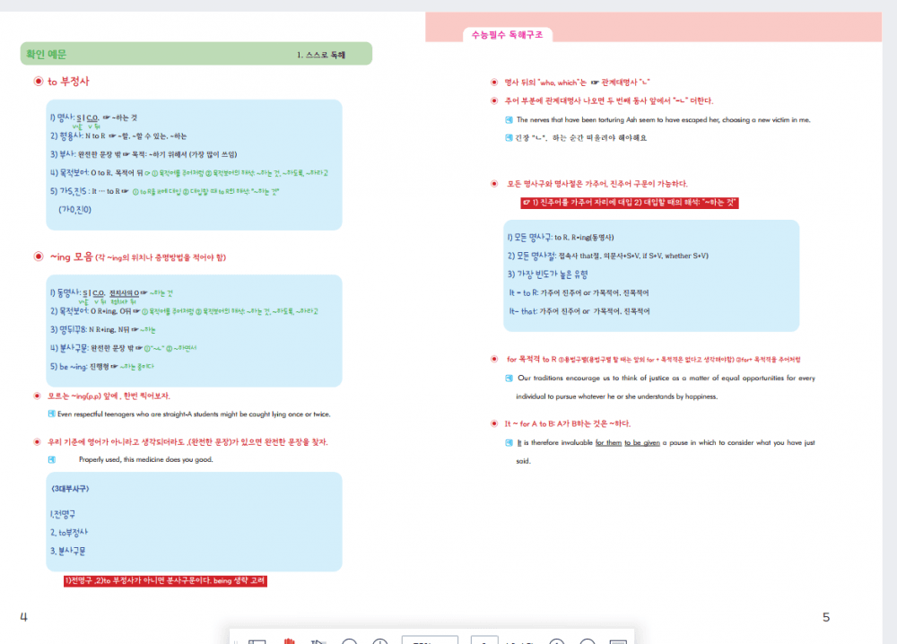The width and height of the screenshot is (897, 644).
Task: Click the page number input box
Action: tap(483, 640)
